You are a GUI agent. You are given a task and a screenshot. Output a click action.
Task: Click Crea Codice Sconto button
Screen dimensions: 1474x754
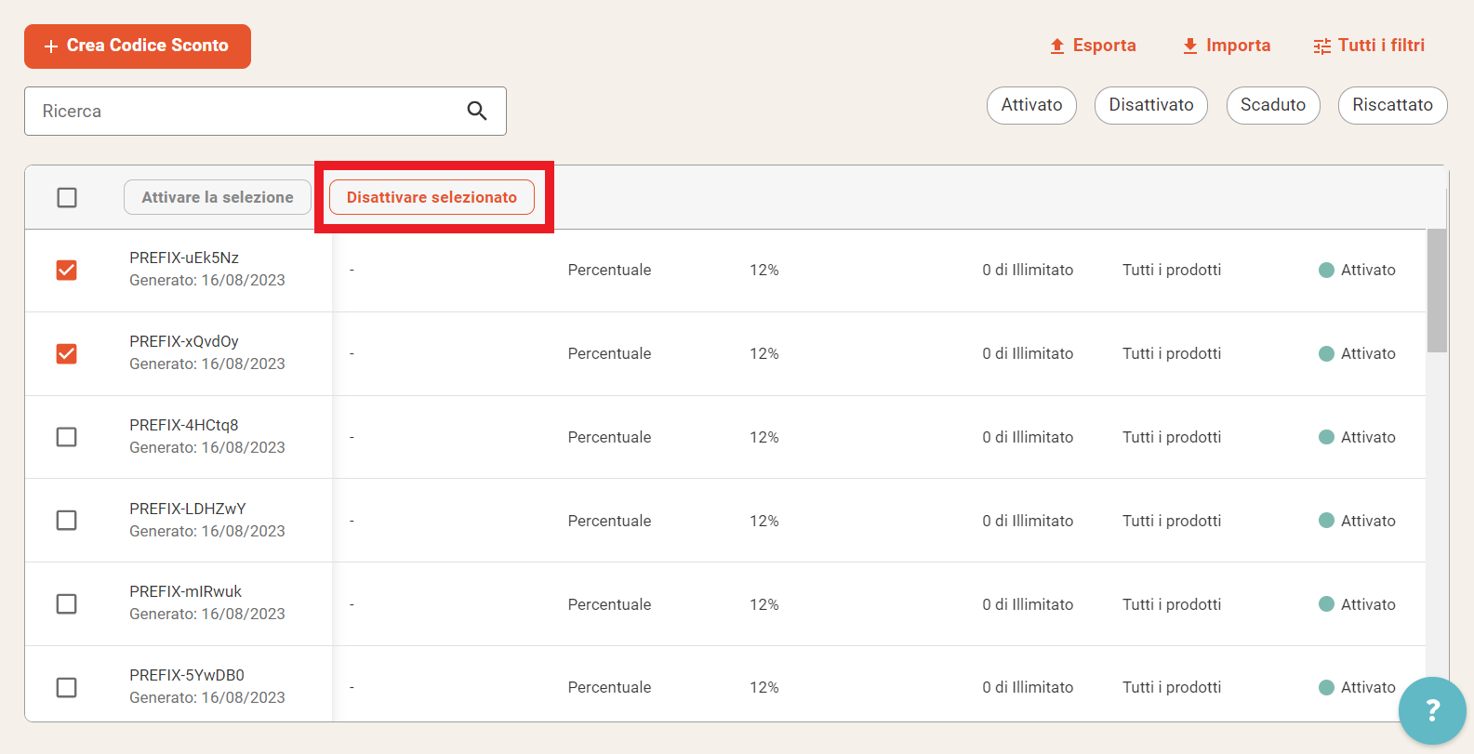pyautogui.click(x=138, y=46)
